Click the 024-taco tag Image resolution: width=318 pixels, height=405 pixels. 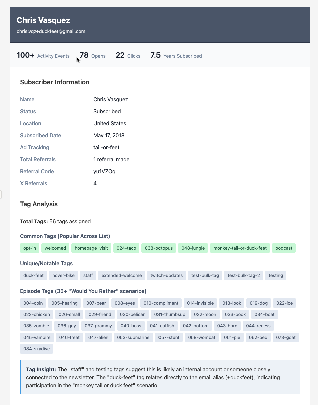click(x=126, y=248)
